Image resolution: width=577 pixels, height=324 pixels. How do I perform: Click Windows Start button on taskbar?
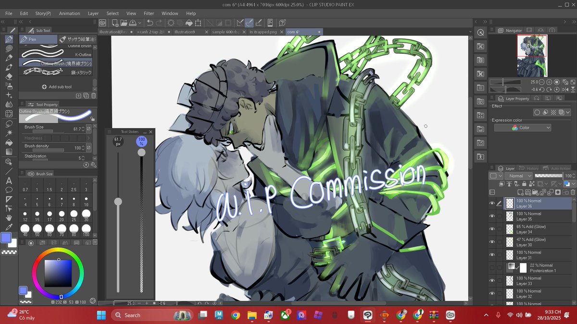101,315
